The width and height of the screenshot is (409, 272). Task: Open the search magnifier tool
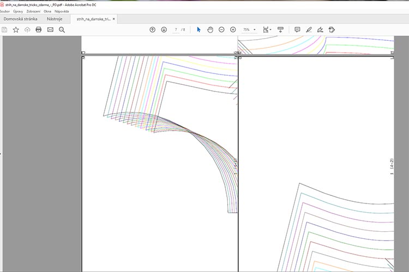(x=62, y=29)
